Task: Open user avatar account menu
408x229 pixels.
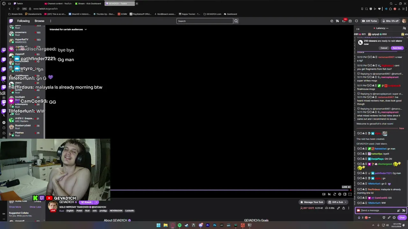Action: click(404, 21)
